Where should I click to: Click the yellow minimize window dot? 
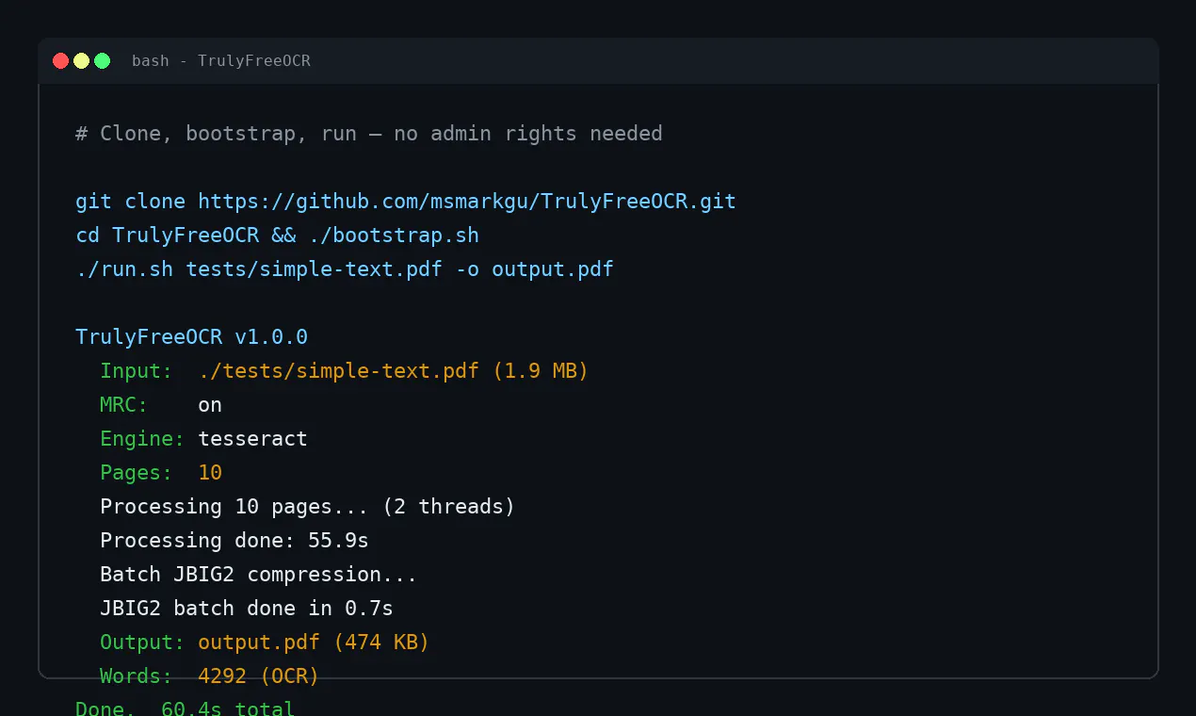(82, 61)
